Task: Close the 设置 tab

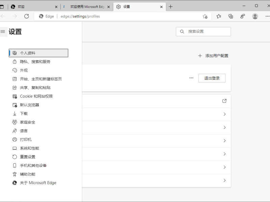Action: tap(161, 7)
